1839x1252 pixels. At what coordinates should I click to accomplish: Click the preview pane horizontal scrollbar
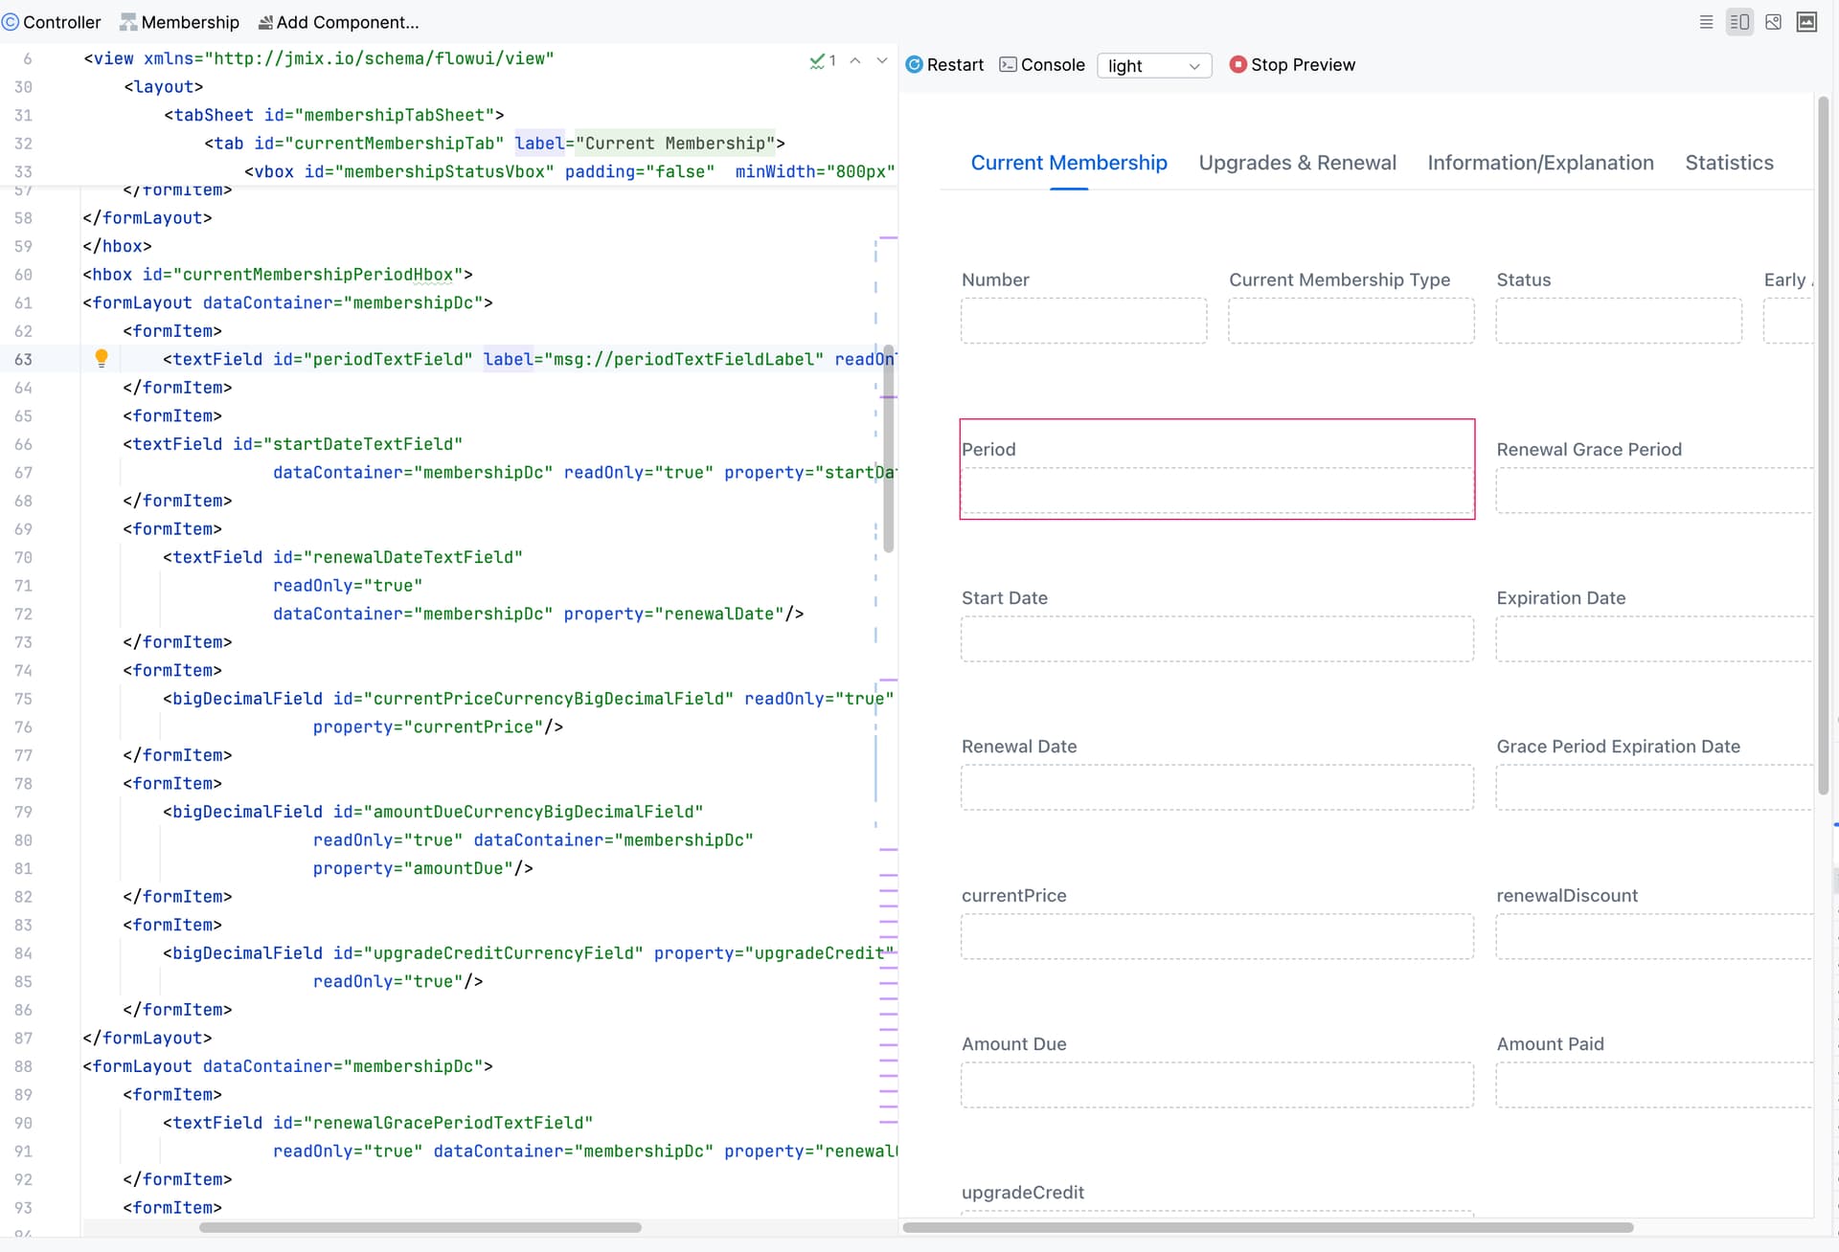(1268, 1227)
